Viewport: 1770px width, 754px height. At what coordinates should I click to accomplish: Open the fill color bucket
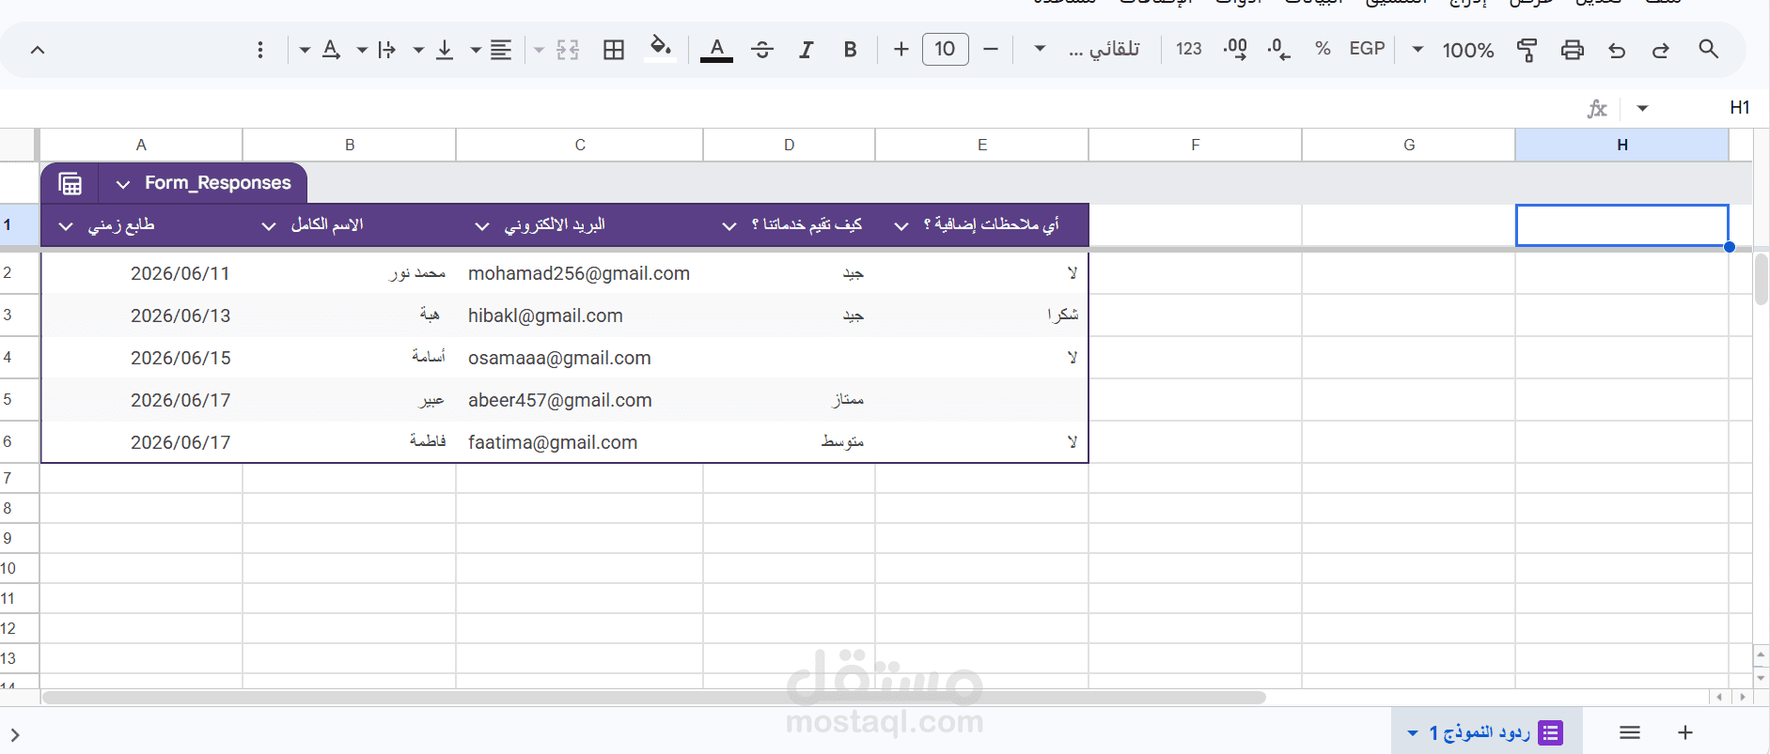(660, 49)
